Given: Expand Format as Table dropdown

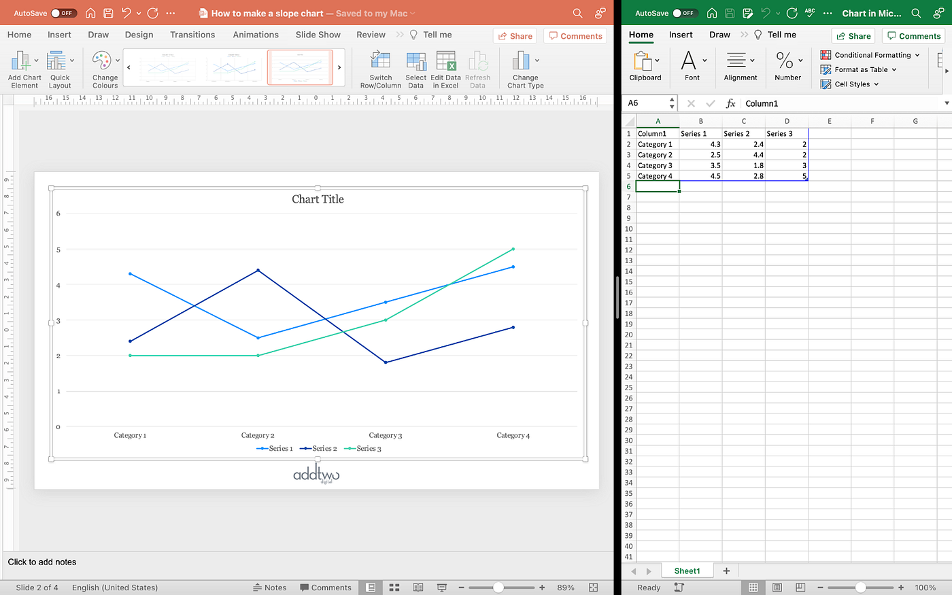Looking at the screenshot, I should 894,69.
